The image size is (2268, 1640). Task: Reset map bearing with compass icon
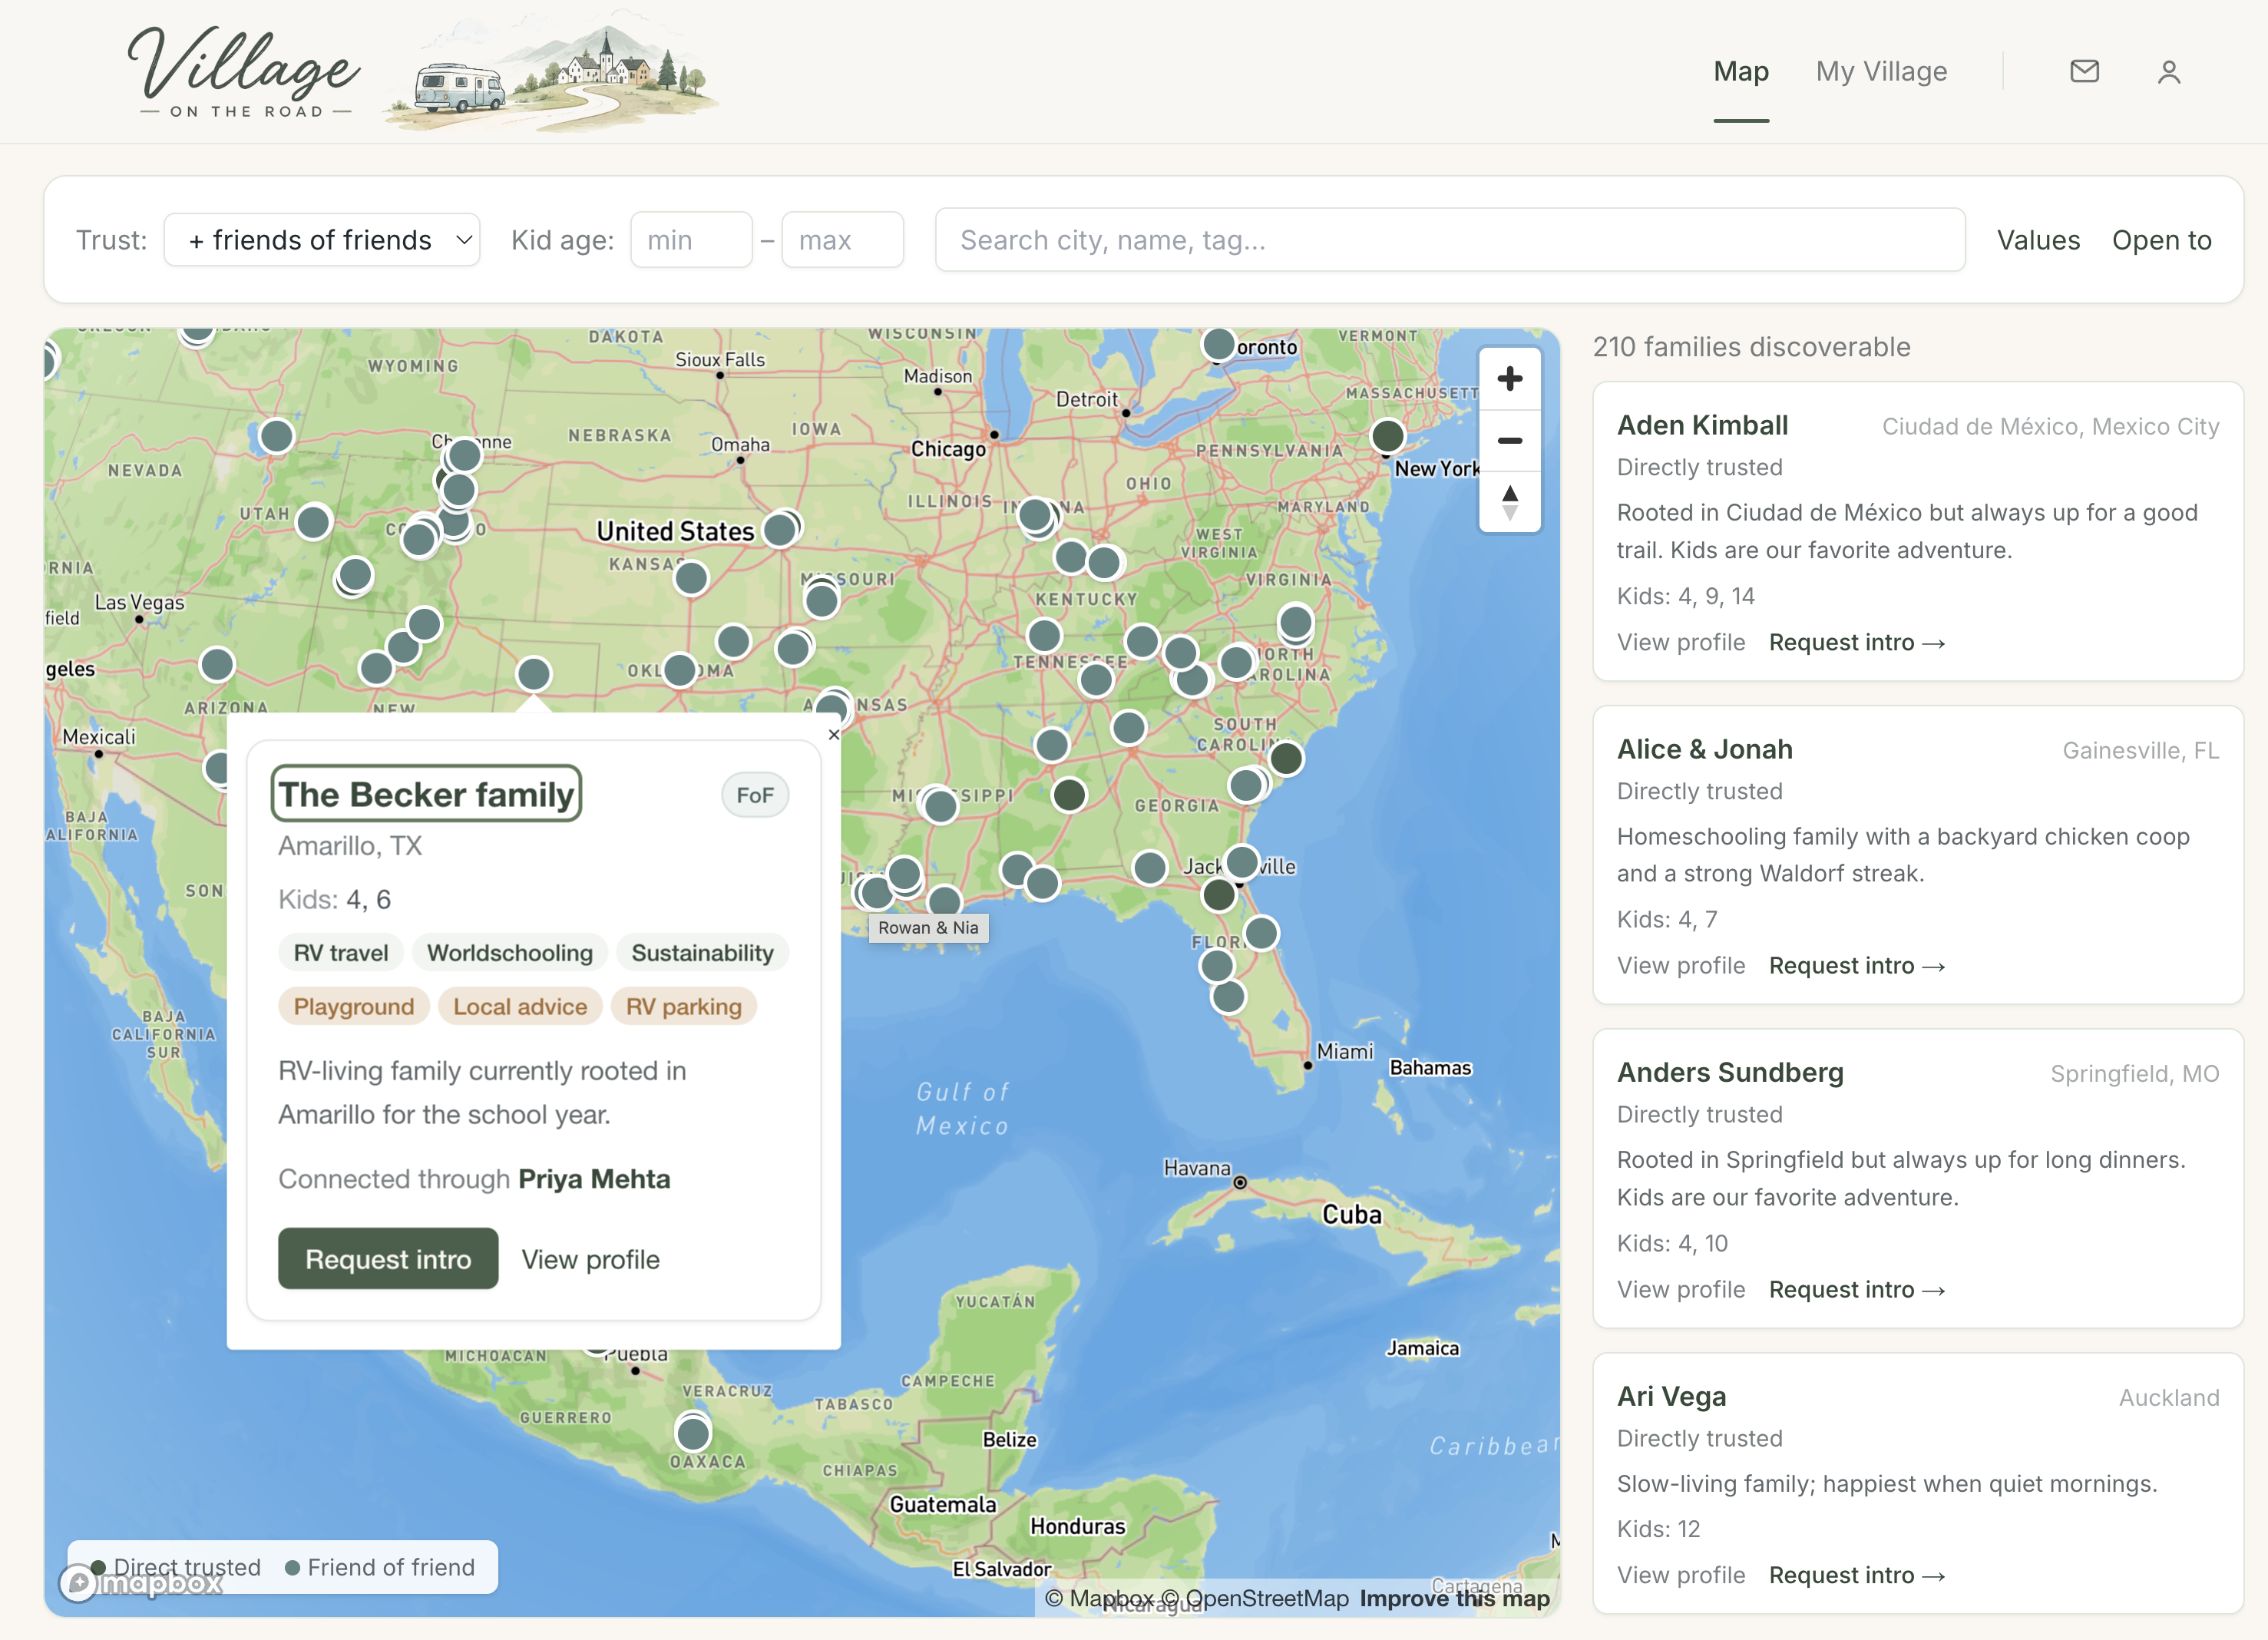pyautogui.click(x=1509, y=502)
